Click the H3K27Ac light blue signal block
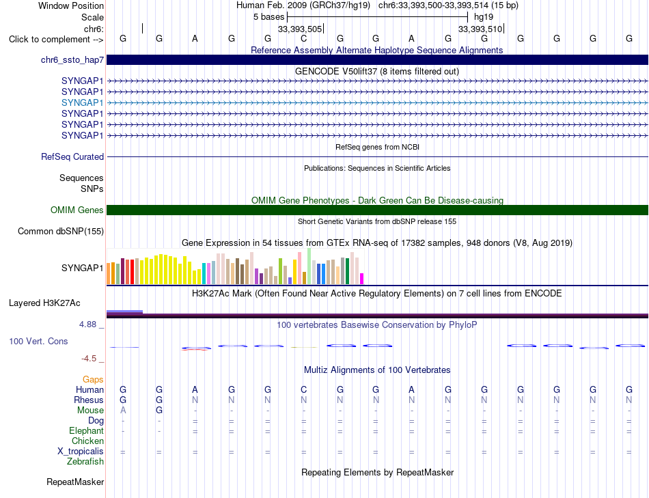The width and height of the screenshot is (649, 498). [124, 312]
